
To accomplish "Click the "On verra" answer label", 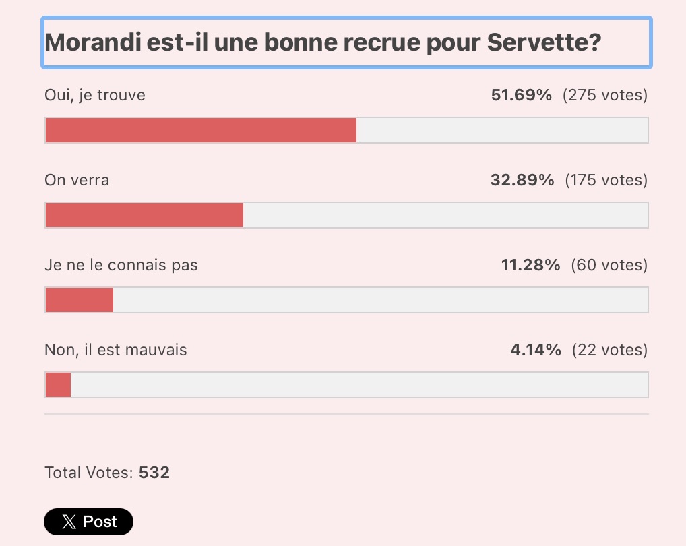I will point(77,180).
